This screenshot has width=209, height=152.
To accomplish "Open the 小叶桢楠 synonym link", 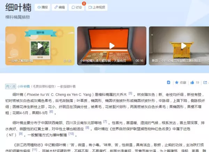I will click(x=23, y=87).
